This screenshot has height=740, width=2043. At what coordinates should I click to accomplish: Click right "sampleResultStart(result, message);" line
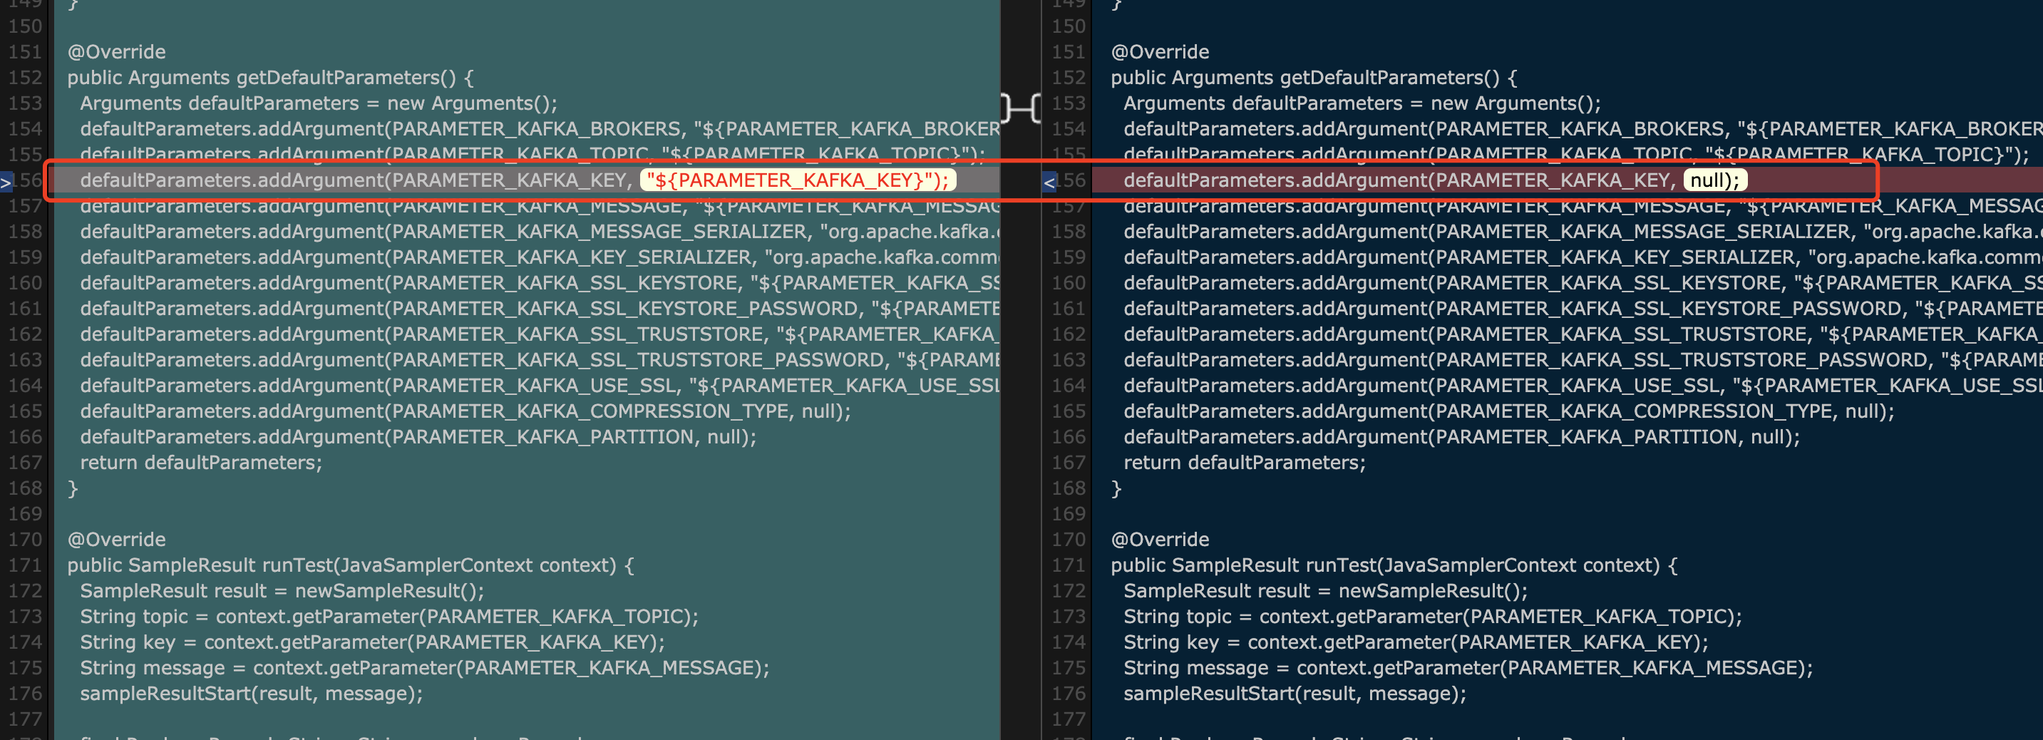(1295, 694)
